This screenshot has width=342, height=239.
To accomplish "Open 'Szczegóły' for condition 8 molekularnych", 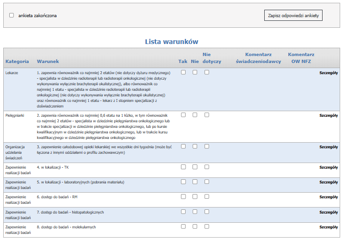I will click(x=329, y=227).
